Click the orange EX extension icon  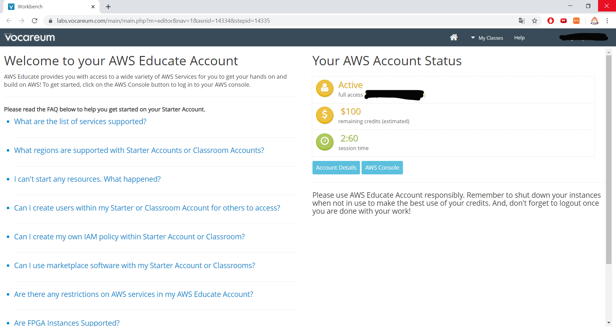point(577,21)
